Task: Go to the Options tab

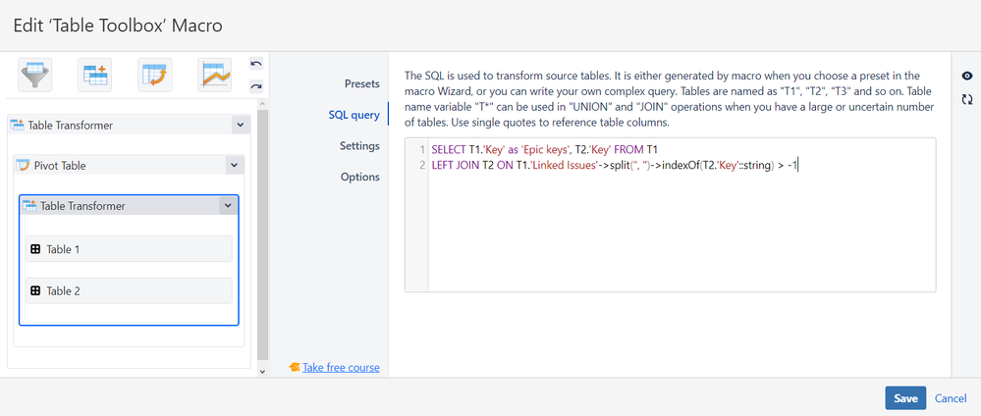Action: click(359, 178)
